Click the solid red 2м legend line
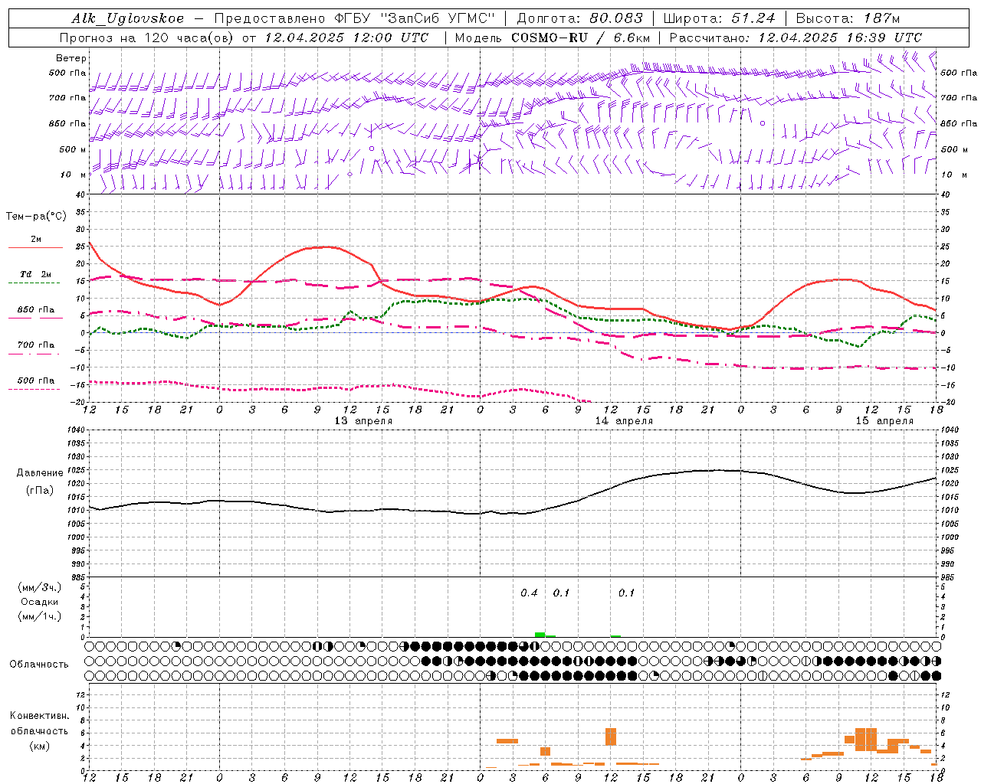981x784 pixels. [x=35, y=248]
